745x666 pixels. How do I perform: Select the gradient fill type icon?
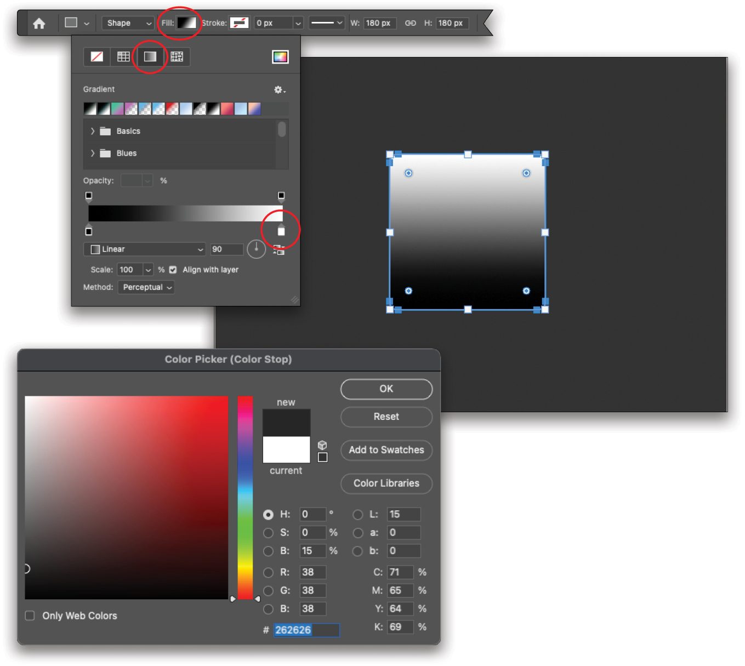150,56
